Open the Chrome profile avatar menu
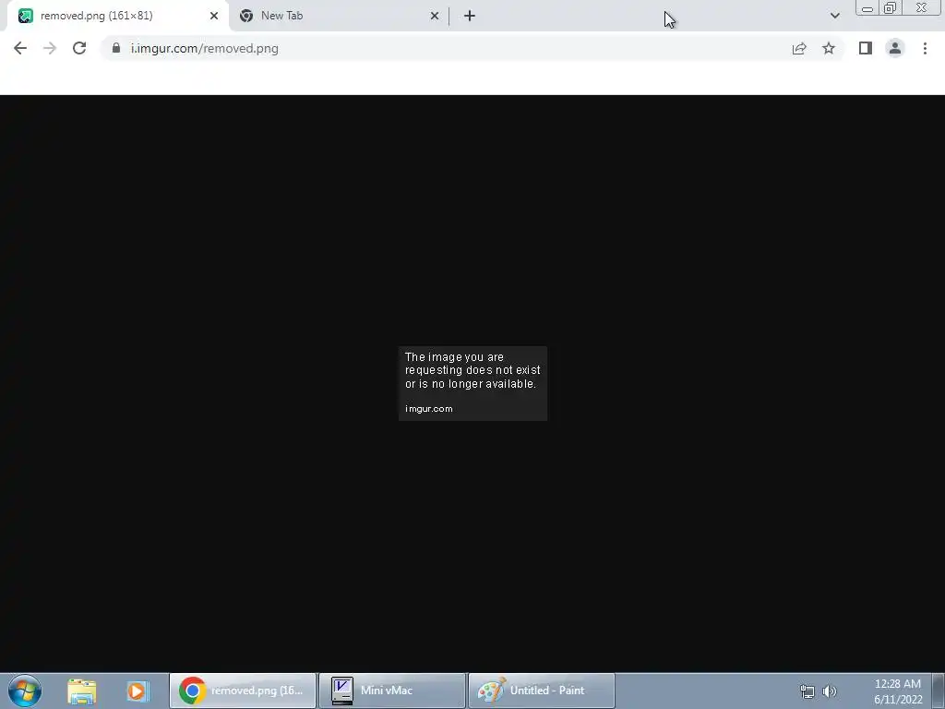This screenshot has height=709, width=945. coord(895,48)
